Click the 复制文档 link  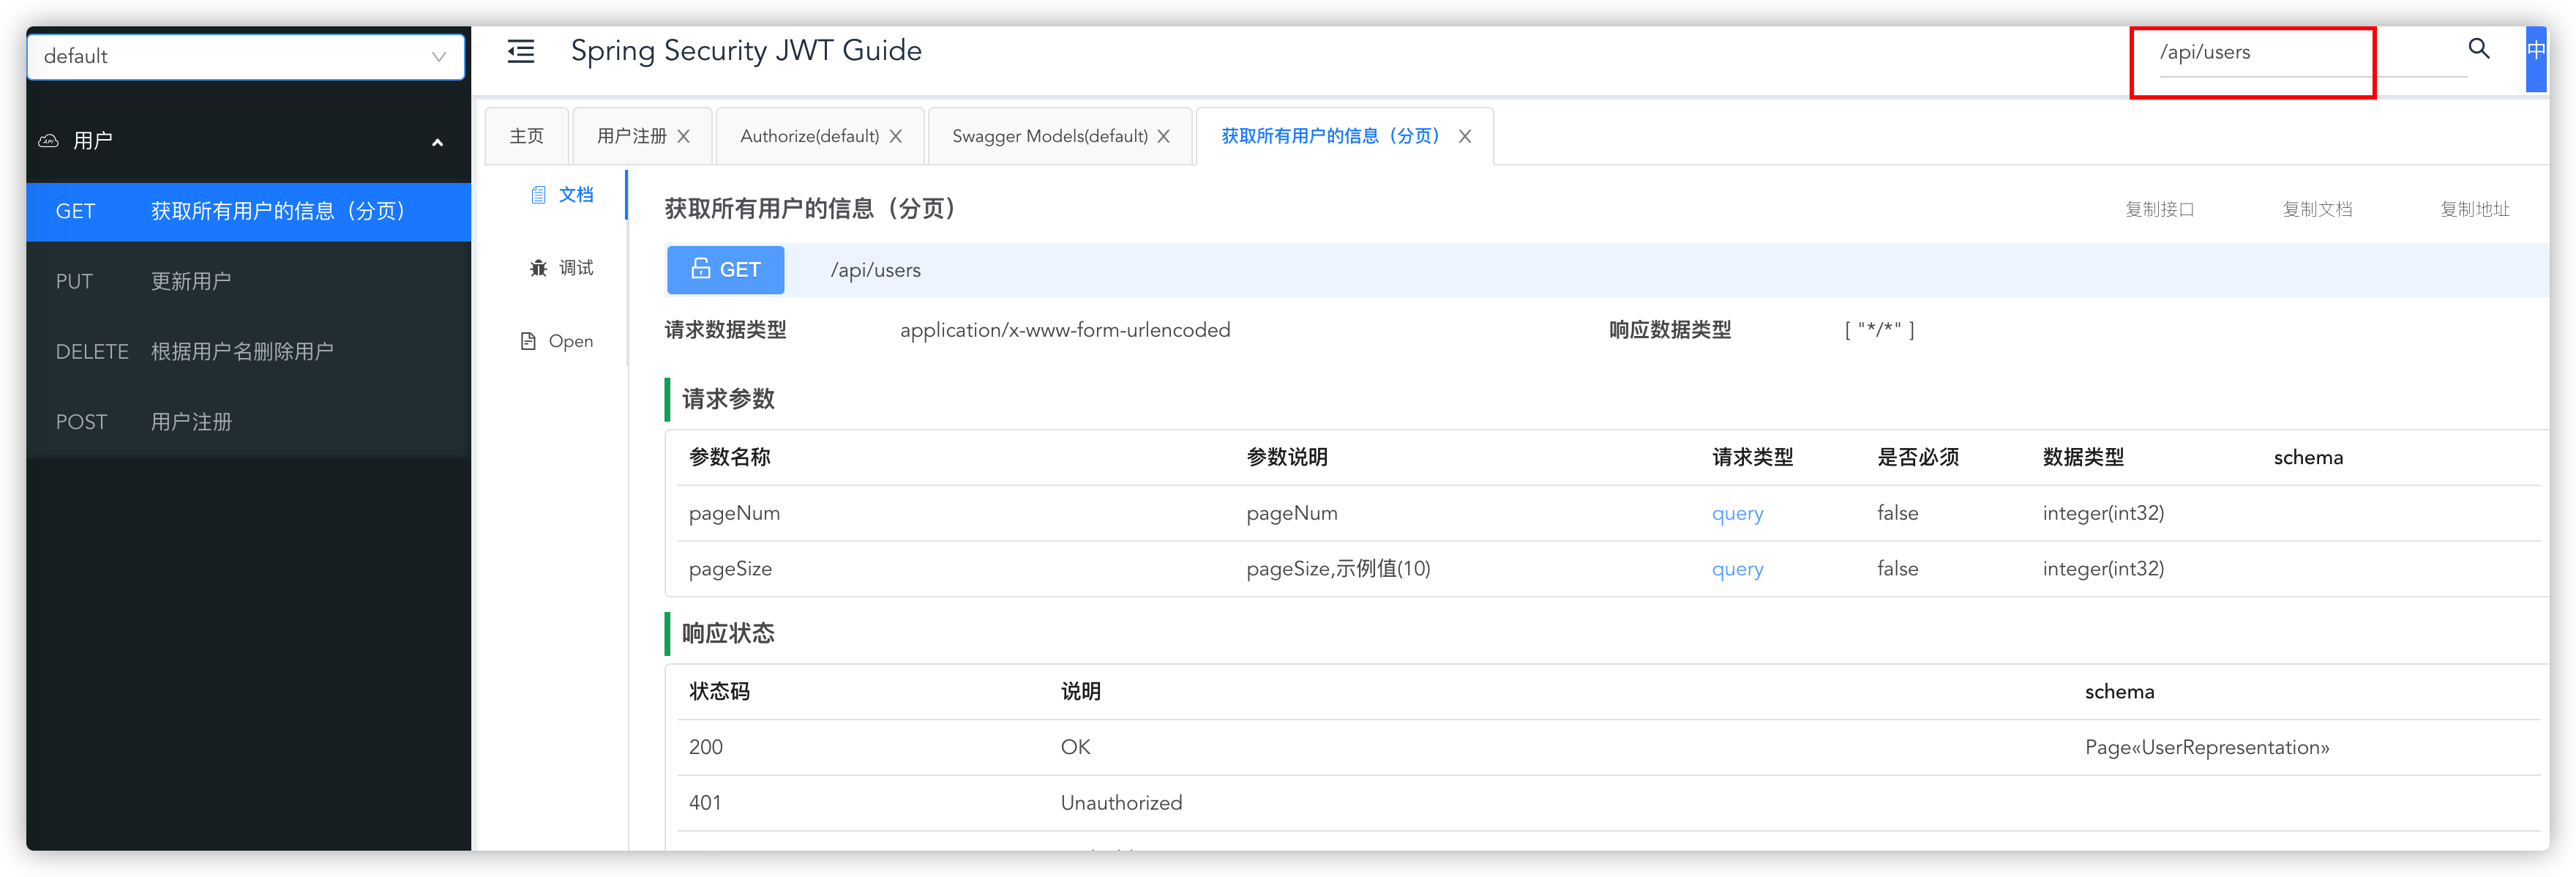click(2317, 209)
